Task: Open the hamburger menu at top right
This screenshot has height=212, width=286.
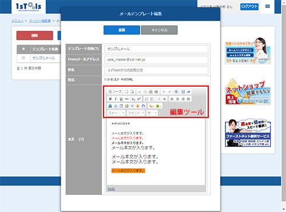Action: [268, 6]
